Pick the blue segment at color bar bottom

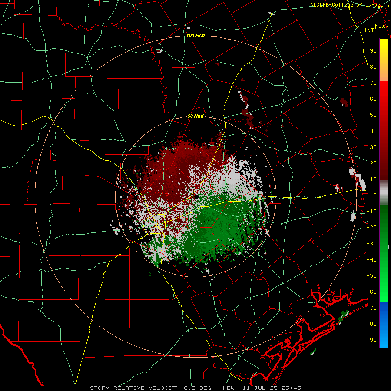[384, 325]
